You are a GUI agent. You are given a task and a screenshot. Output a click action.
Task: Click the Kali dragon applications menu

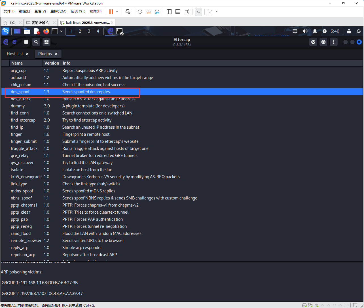5,31
